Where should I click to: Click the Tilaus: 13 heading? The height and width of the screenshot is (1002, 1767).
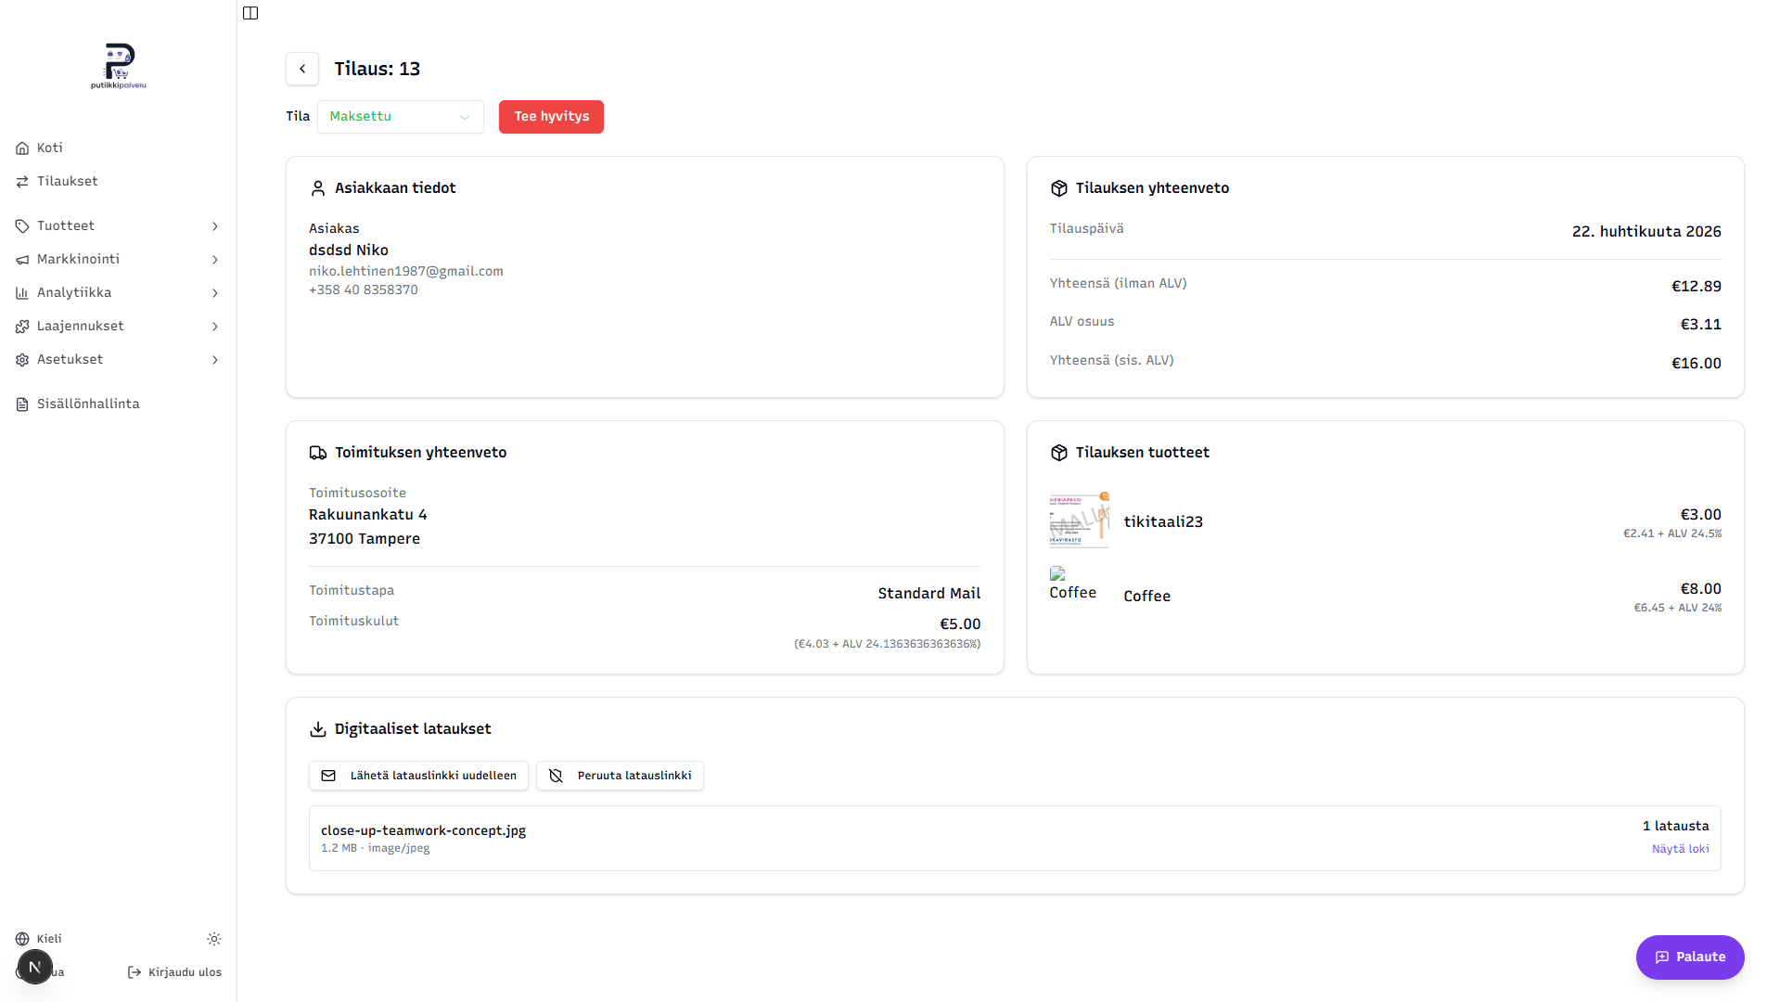(x=378, y=69)
